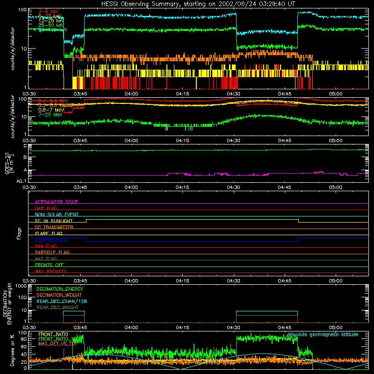The width and height of the screenshot is (374, 374).
Task: Select the '12-25 keV' legend label
Action: pos(51,21)
